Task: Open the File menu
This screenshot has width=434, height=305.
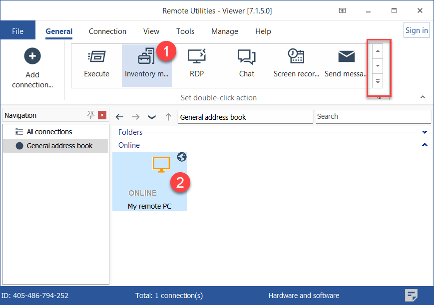Action: pyautogui.click(x=17, y=31)
